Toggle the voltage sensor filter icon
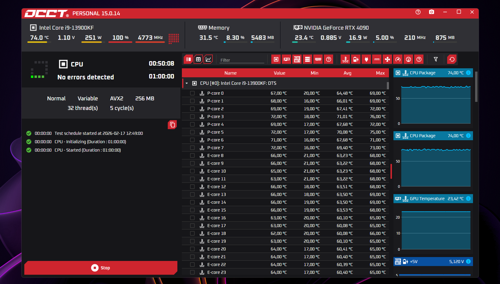 click(x=356, y=59)
